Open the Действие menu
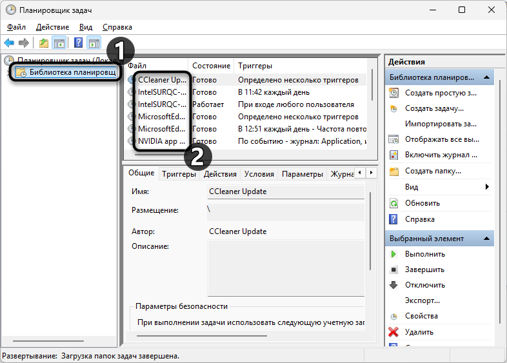The image size is (507, 363). pyautogui.click(x=52, y=27)
